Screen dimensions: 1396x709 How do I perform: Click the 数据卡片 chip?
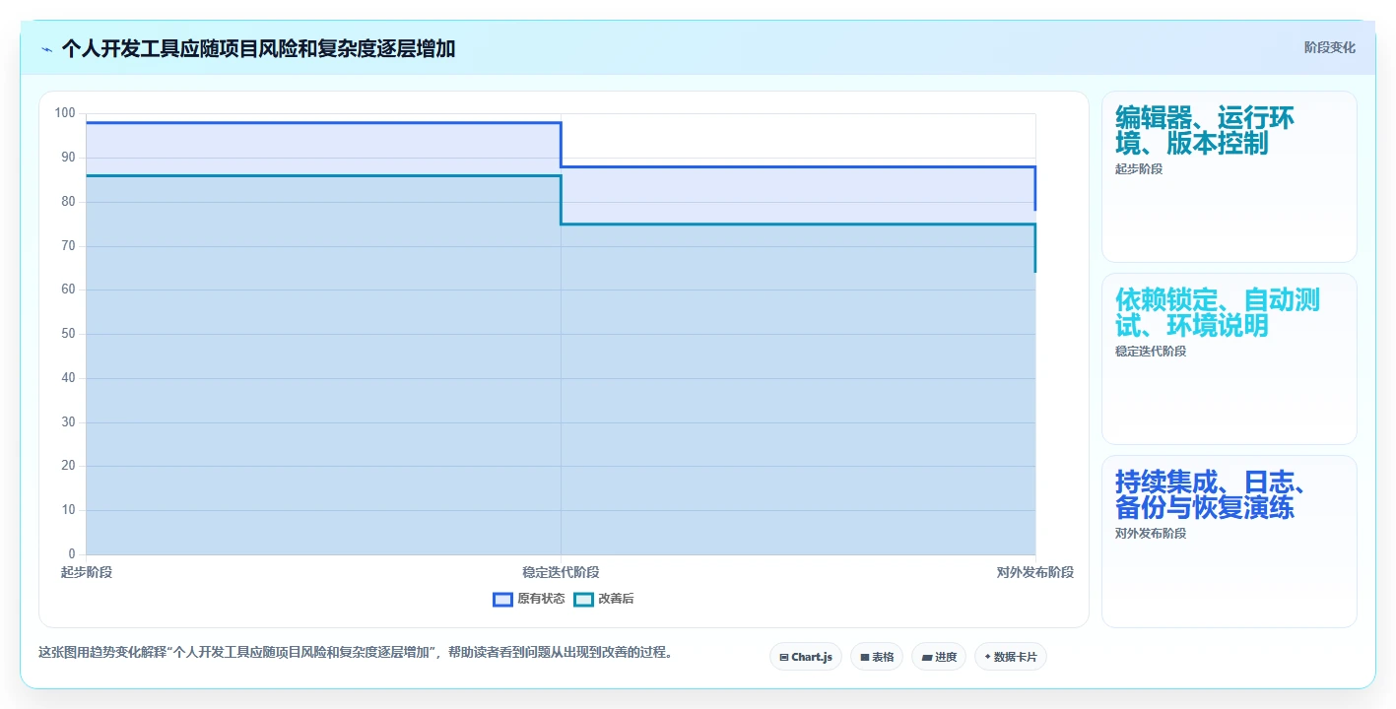1011,657
